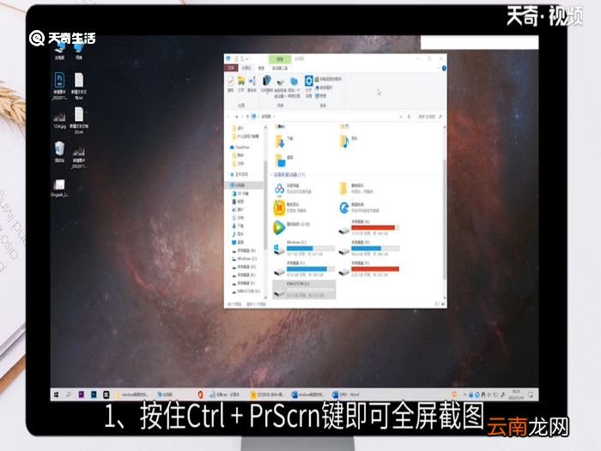This screenshot has width=601, height=451.
Task: Select Windows (C:) in navigation pane
Action: (244, 259)
